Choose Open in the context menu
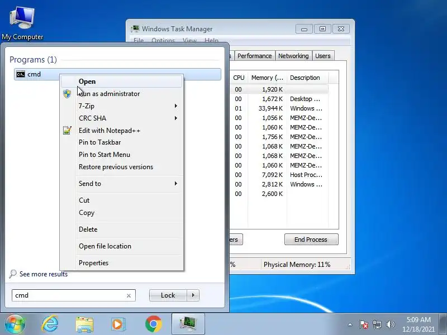This screenshot has width=447, height=335. [x=121, y=82]
